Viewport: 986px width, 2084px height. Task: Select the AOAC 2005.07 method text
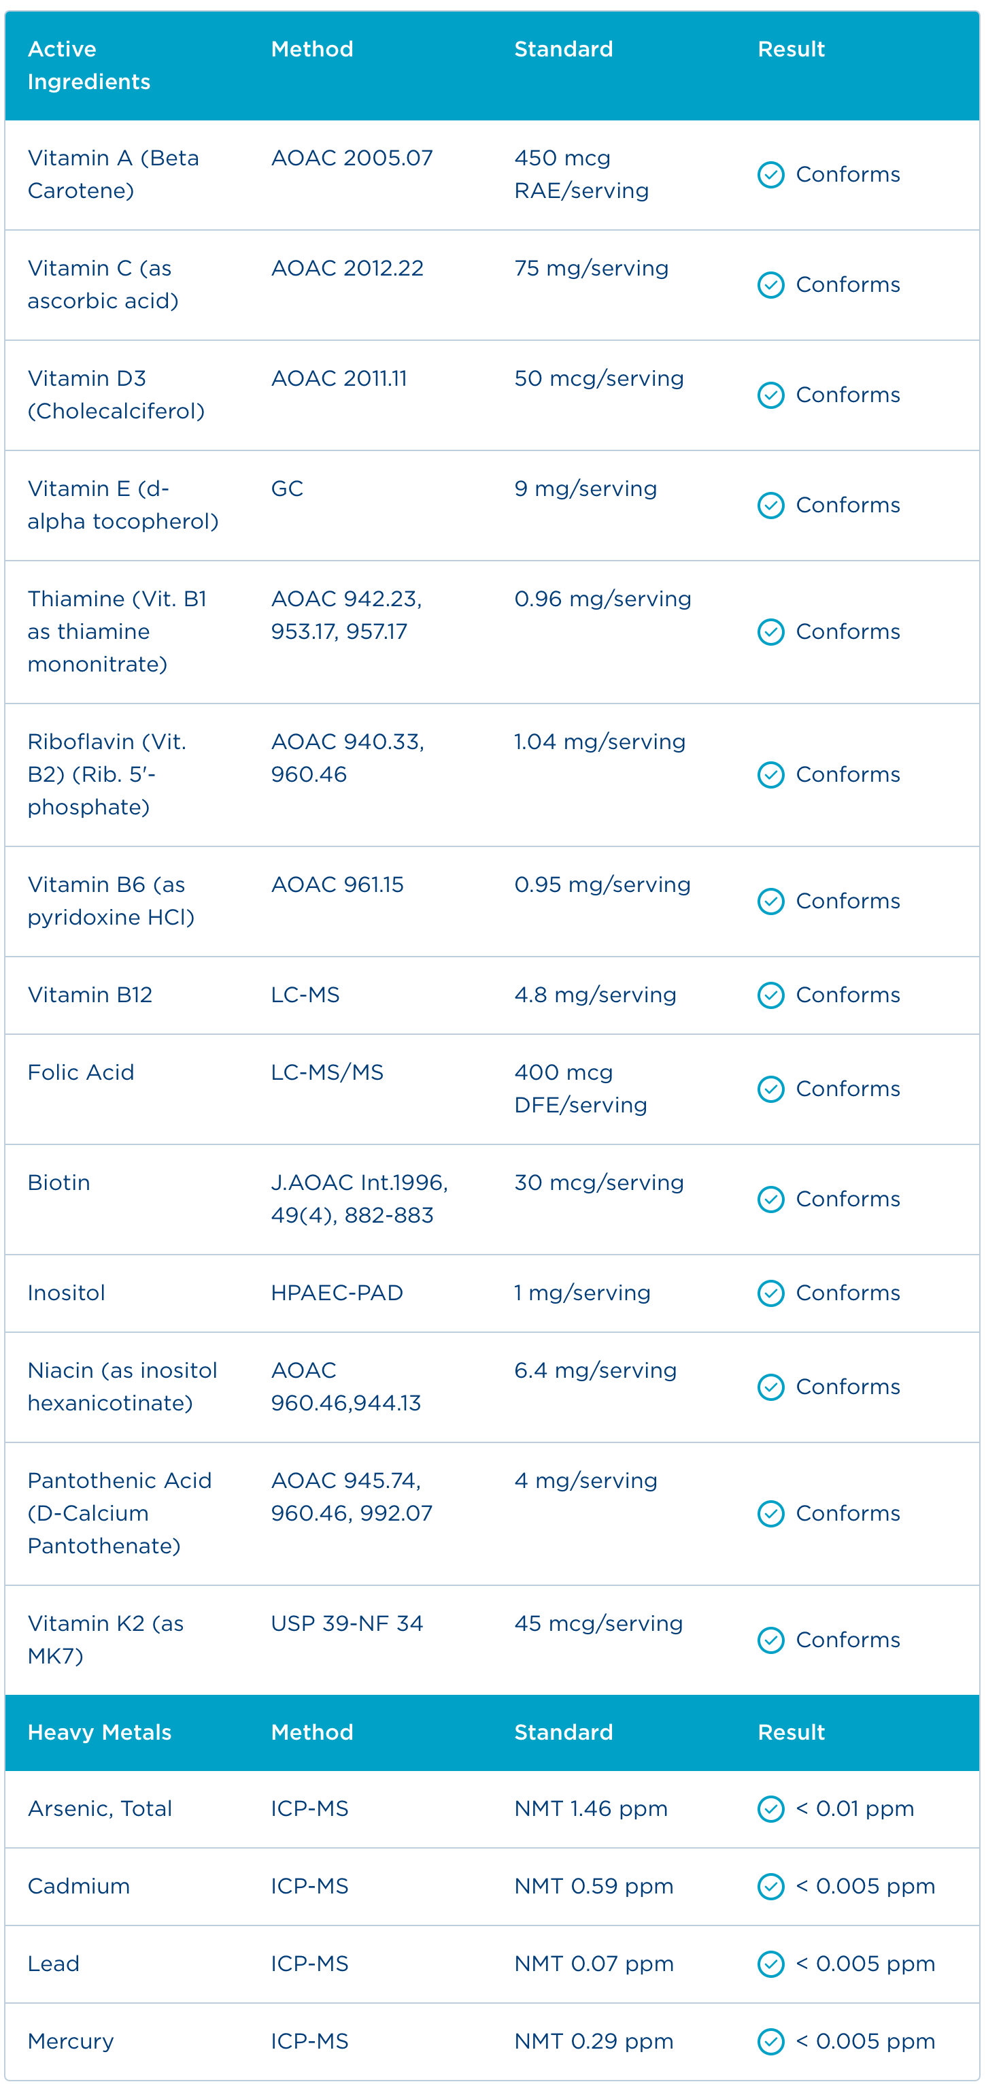(x=351, y=158)
